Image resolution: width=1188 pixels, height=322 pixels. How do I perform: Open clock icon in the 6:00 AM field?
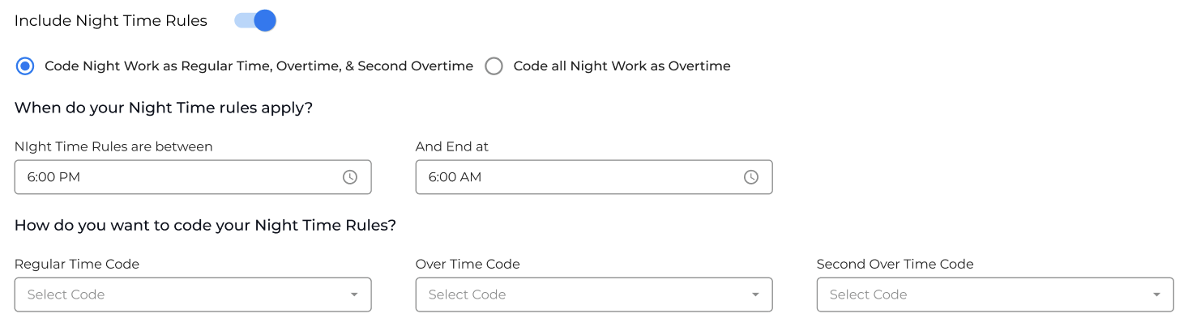[x=751, y=177]
